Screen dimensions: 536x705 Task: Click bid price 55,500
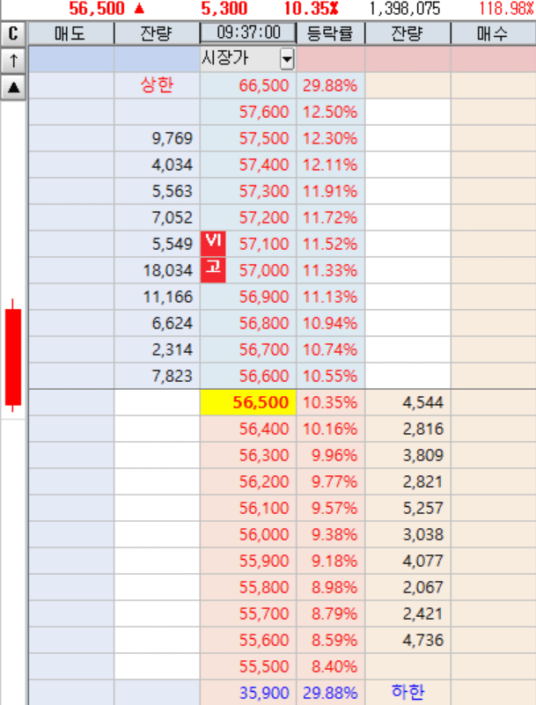(x=248, y=666)
